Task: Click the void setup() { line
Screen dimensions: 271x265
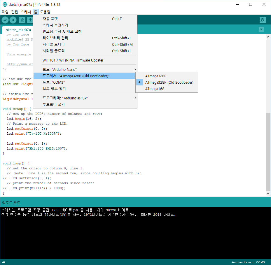Action: [x=17, y=109]
